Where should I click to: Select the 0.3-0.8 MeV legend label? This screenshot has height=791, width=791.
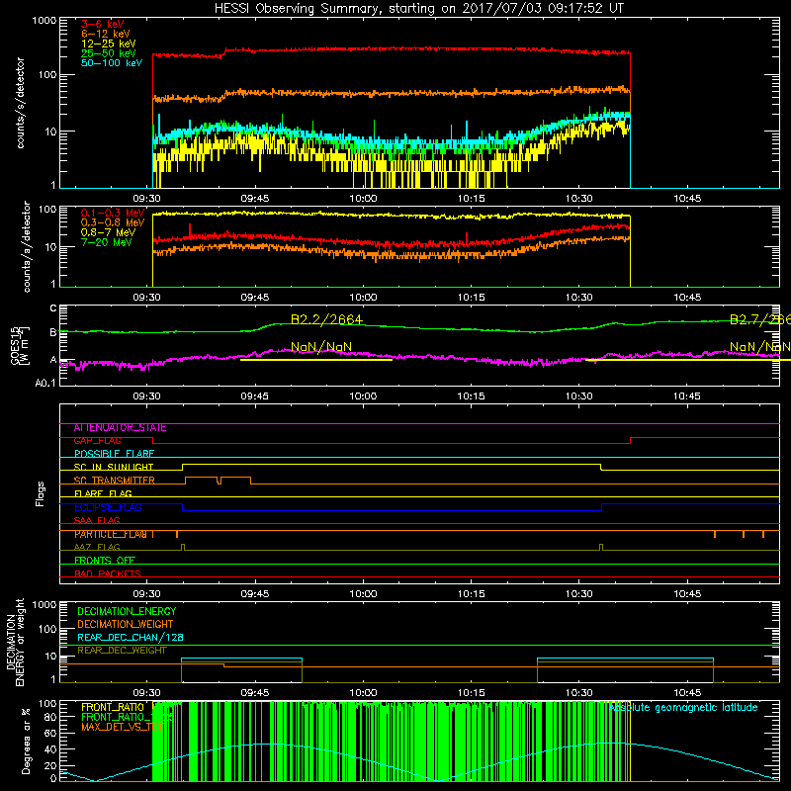click(113, 222)
